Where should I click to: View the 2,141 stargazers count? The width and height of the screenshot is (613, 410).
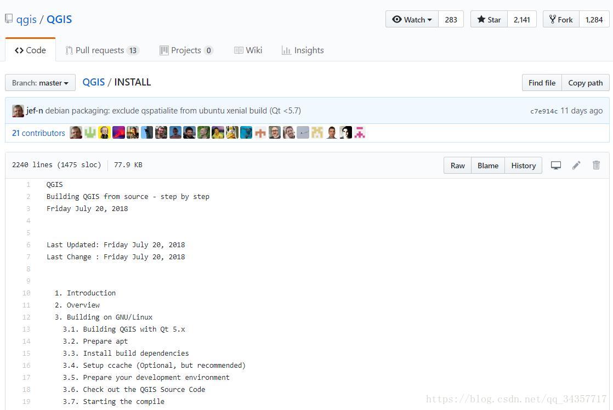pyautogui.click(x=521, y=19)
